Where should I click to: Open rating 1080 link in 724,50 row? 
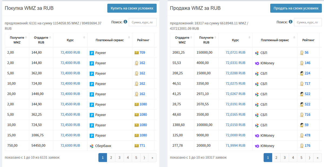point(143,125)
